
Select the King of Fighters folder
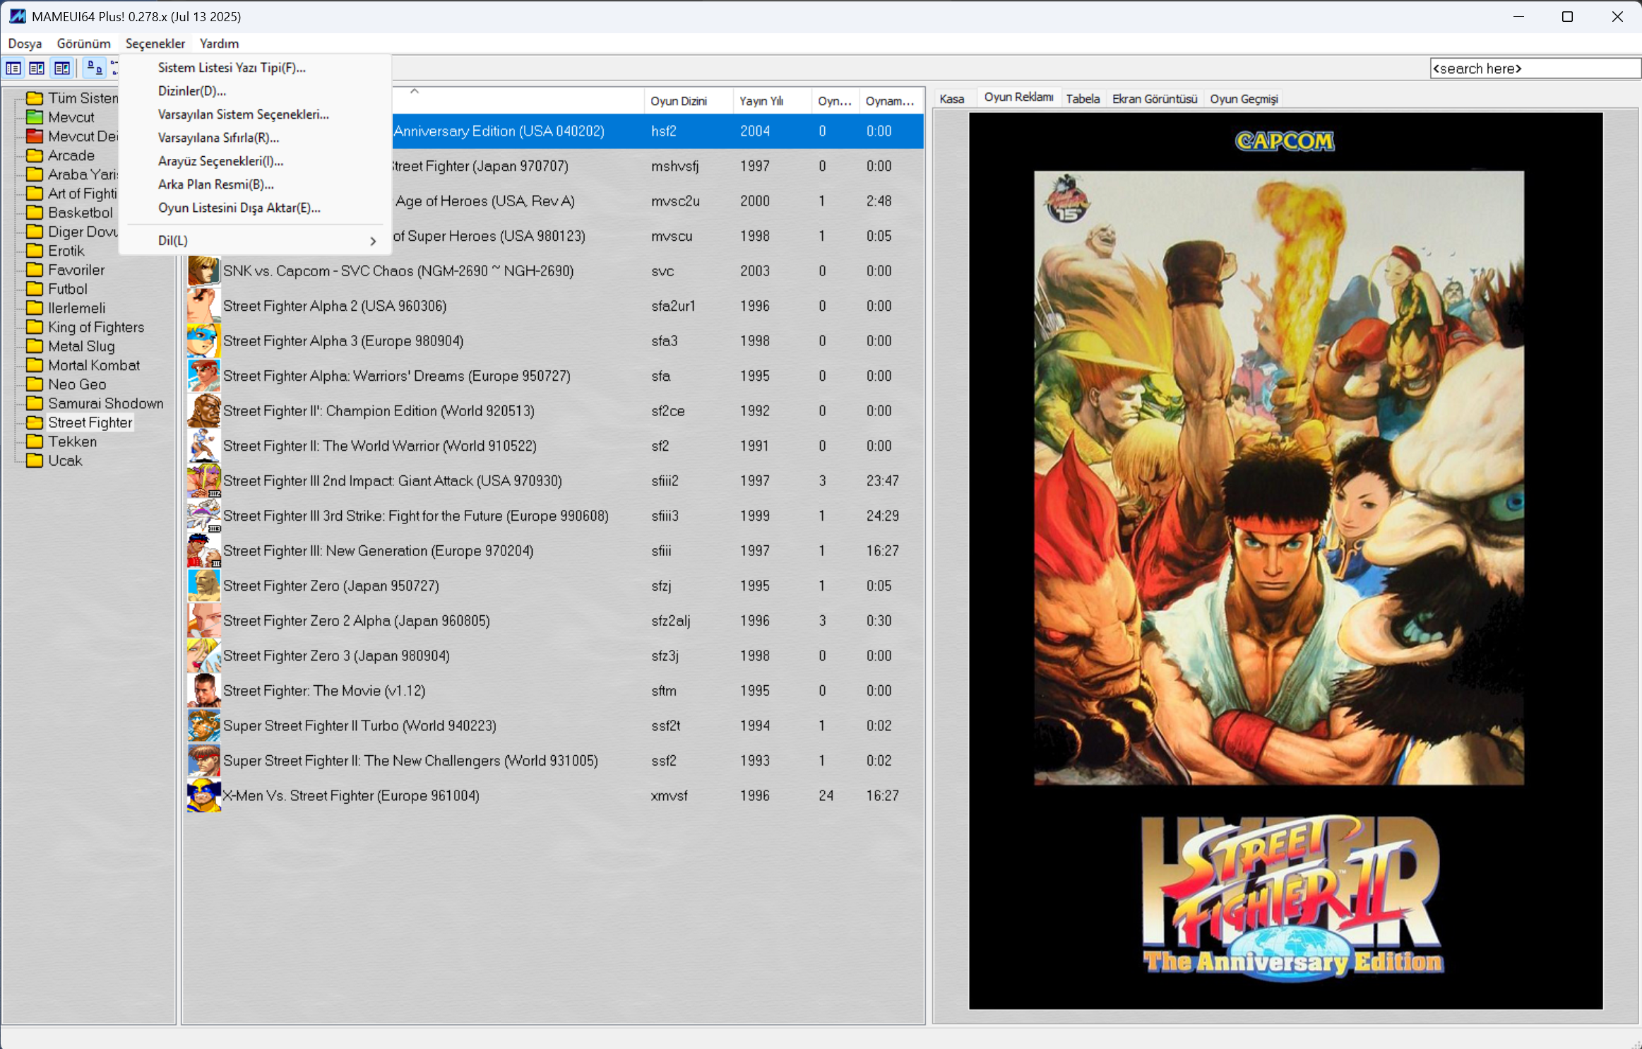coord(95,327)
